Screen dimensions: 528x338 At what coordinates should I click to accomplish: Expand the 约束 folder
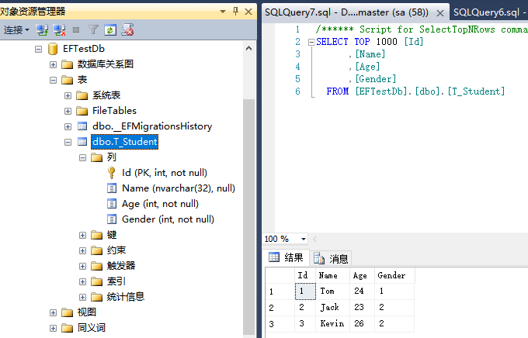pos(83,251)
